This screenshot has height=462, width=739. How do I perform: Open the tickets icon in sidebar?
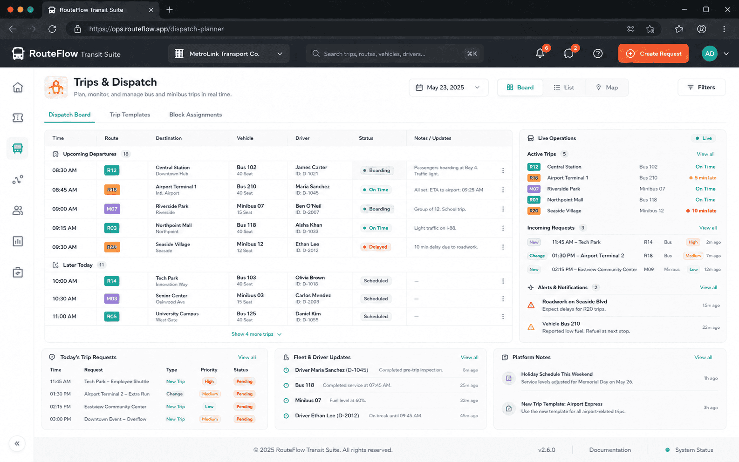tap(18, 118)
